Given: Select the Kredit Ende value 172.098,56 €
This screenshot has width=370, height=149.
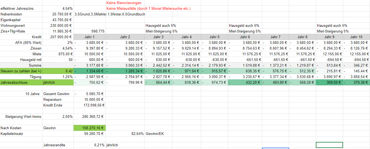Looking at the screenshot, I should click(x=94, y=105).
